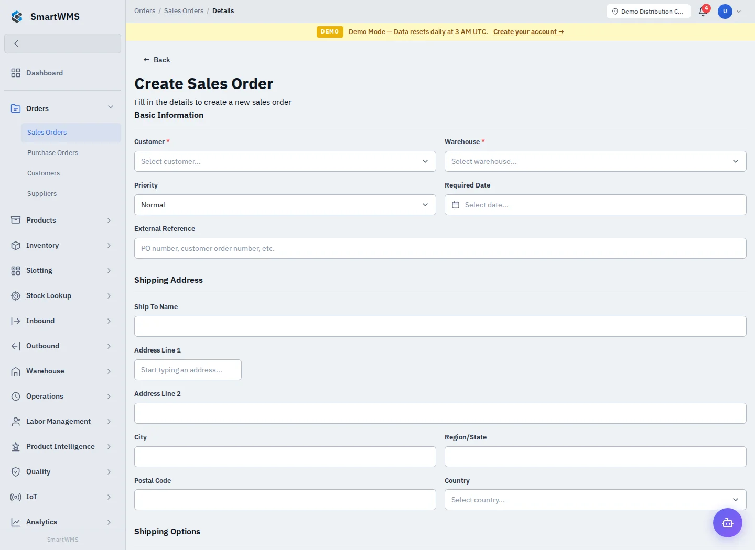The height and width of the screenshot is (550, 755).
Task: Expand the Product Intelligence section chevron
Action: tap(109, 447)
